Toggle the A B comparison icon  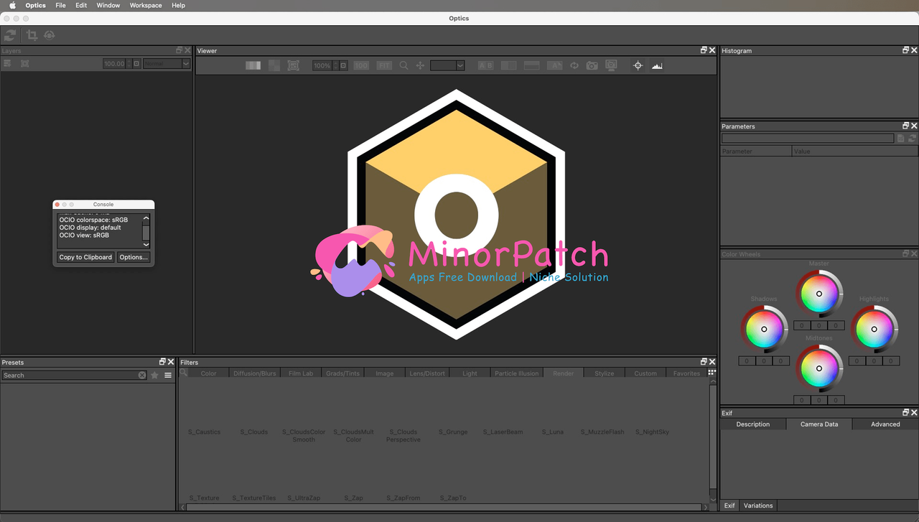coord(485,65)
